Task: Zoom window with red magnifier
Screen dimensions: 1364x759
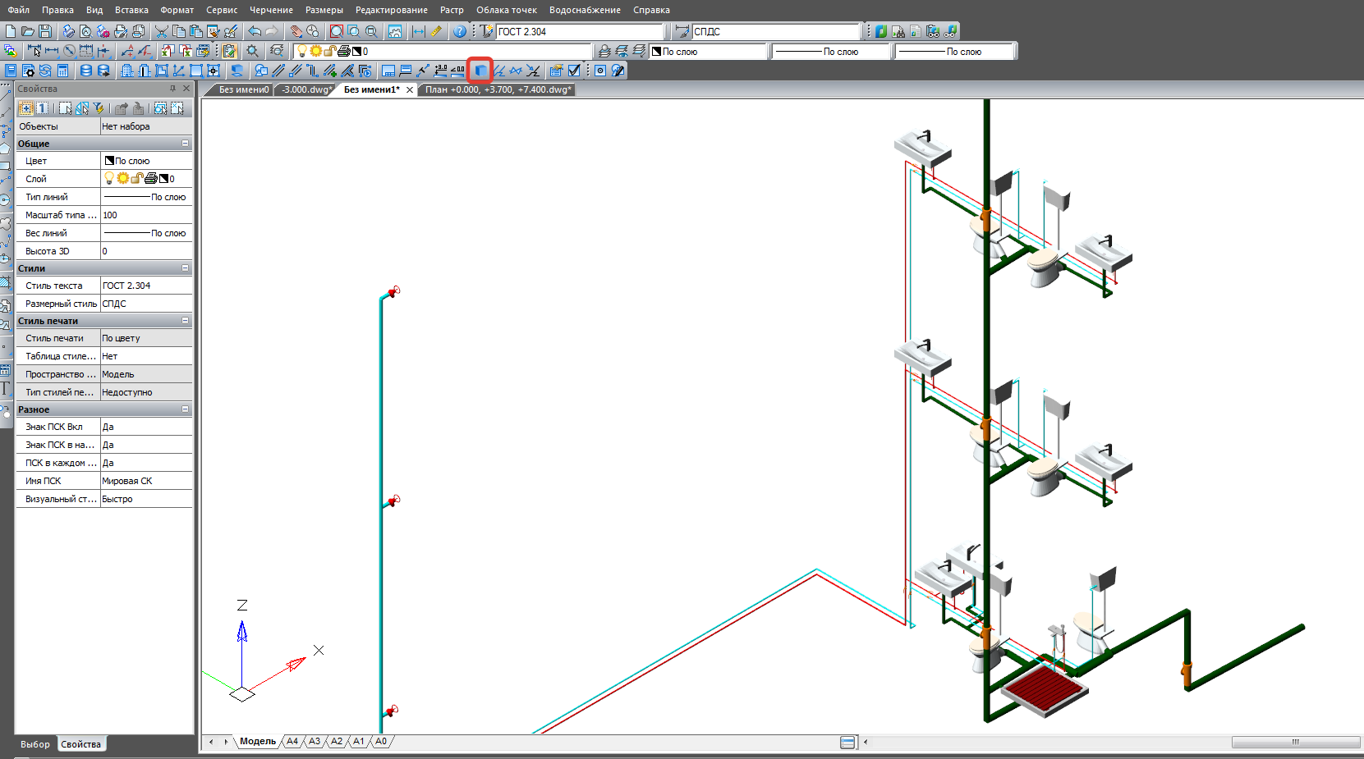Action: click(x=336, y=31)
